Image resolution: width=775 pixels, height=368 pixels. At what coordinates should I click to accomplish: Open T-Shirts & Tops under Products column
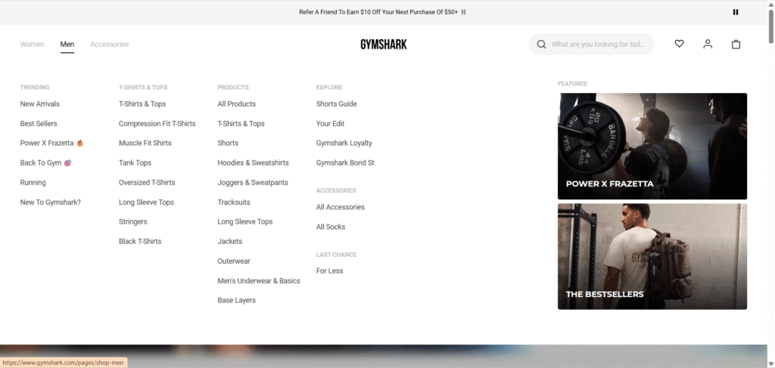point(241,124)
